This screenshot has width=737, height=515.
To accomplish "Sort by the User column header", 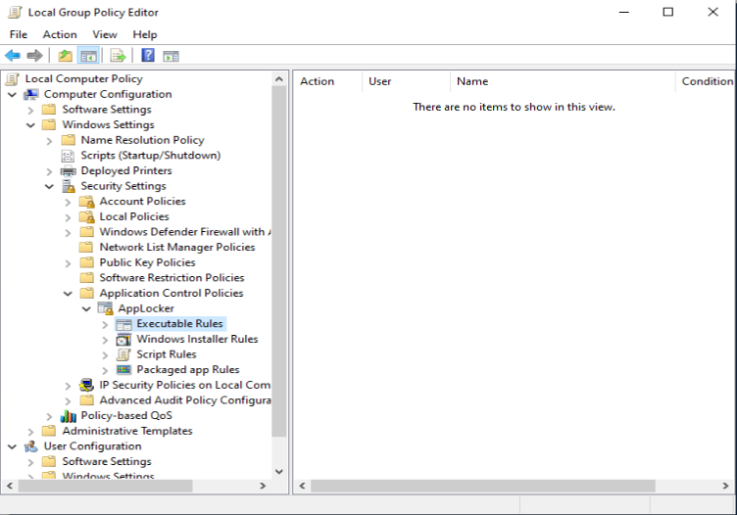I will click(x=406, y=81).
